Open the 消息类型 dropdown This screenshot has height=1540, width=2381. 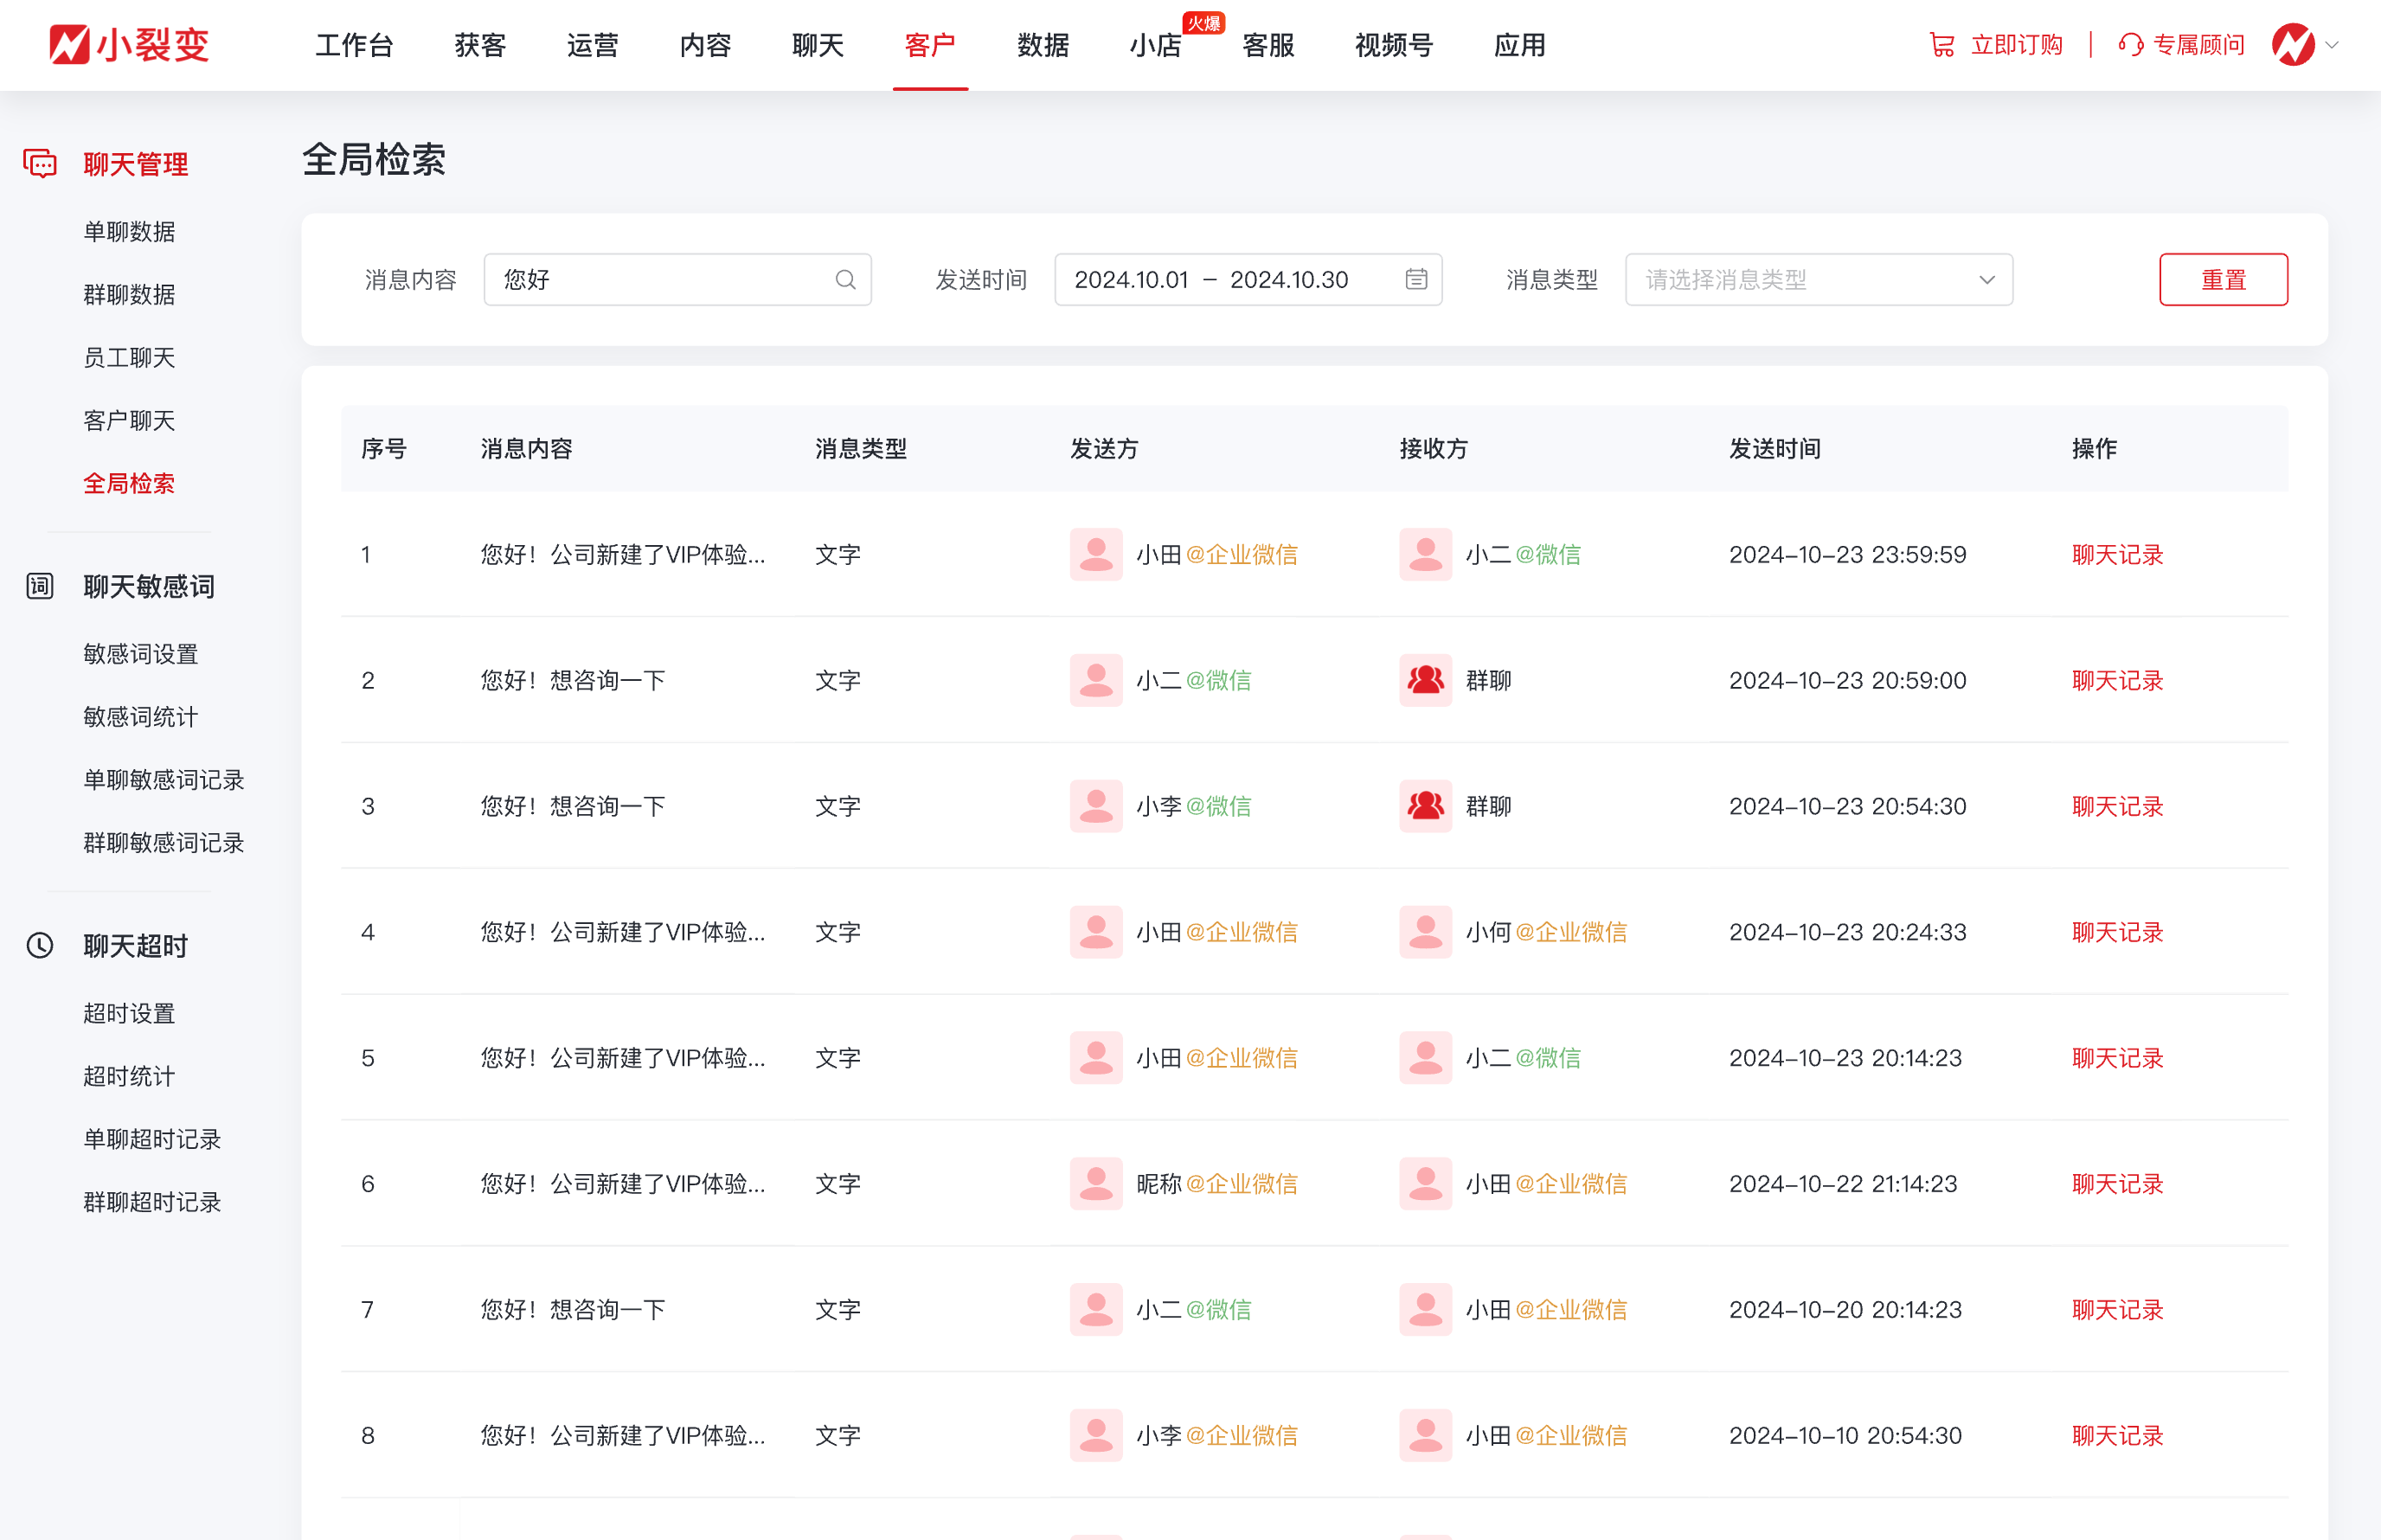(1819, 280)
